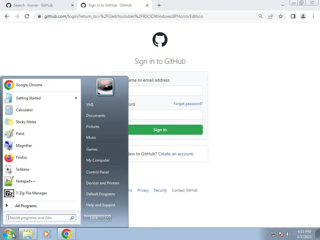The image size is (320, 240).
Task: Open Sticky Notes program
Action: 42,122
